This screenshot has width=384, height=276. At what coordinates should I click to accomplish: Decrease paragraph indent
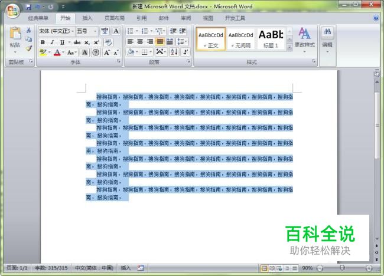[x=173, y=31]
